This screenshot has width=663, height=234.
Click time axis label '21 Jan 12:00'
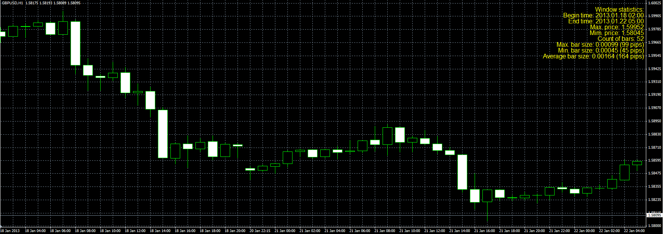point(434,231)
